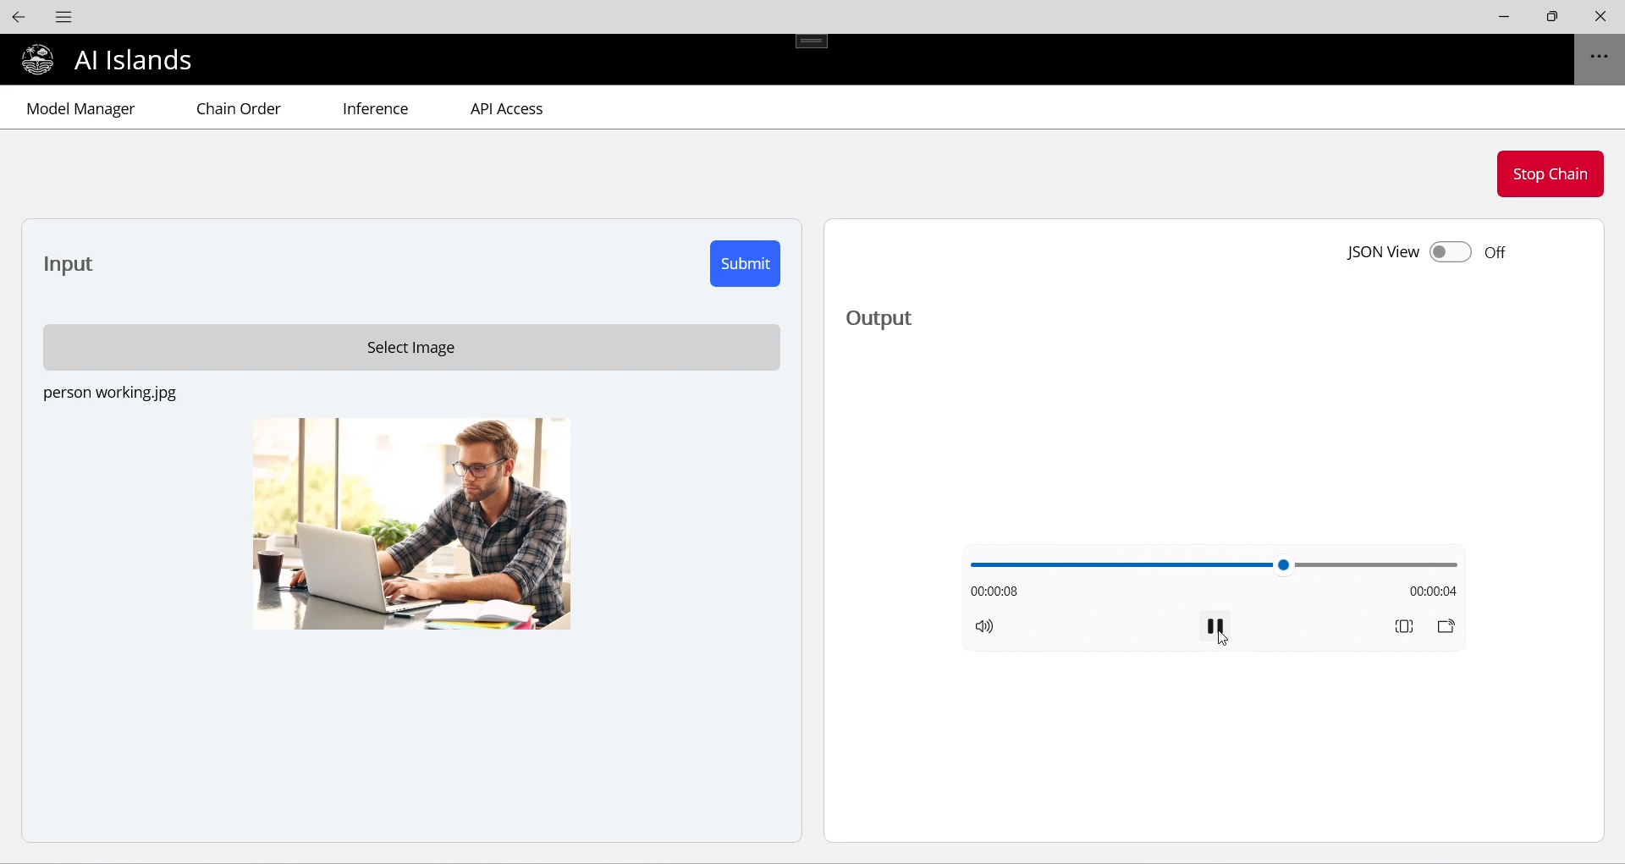Open the API Access tab

tap(507, 109)
